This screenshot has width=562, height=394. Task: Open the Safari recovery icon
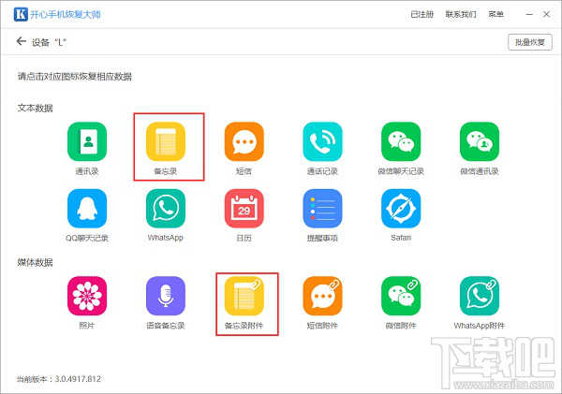point(401,209)
